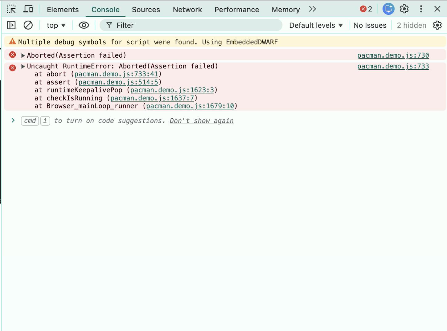Open the three-dot customize menu
The image size is (447, 331).
pos(421,9)
